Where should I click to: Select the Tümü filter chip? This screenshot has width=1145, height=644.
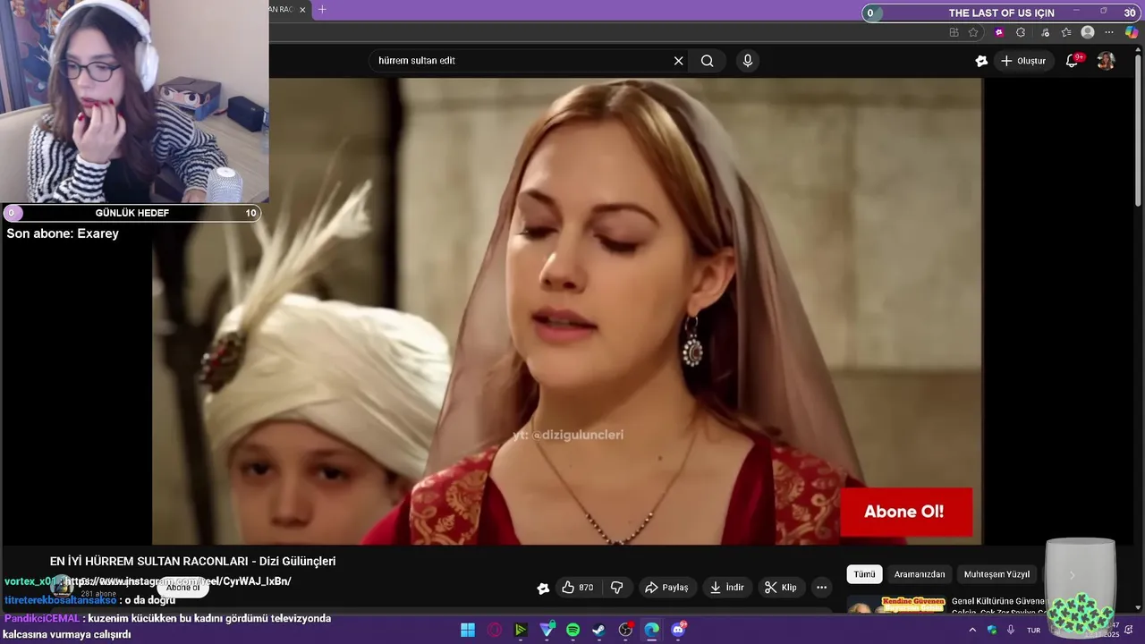click(x=864, y=574)
